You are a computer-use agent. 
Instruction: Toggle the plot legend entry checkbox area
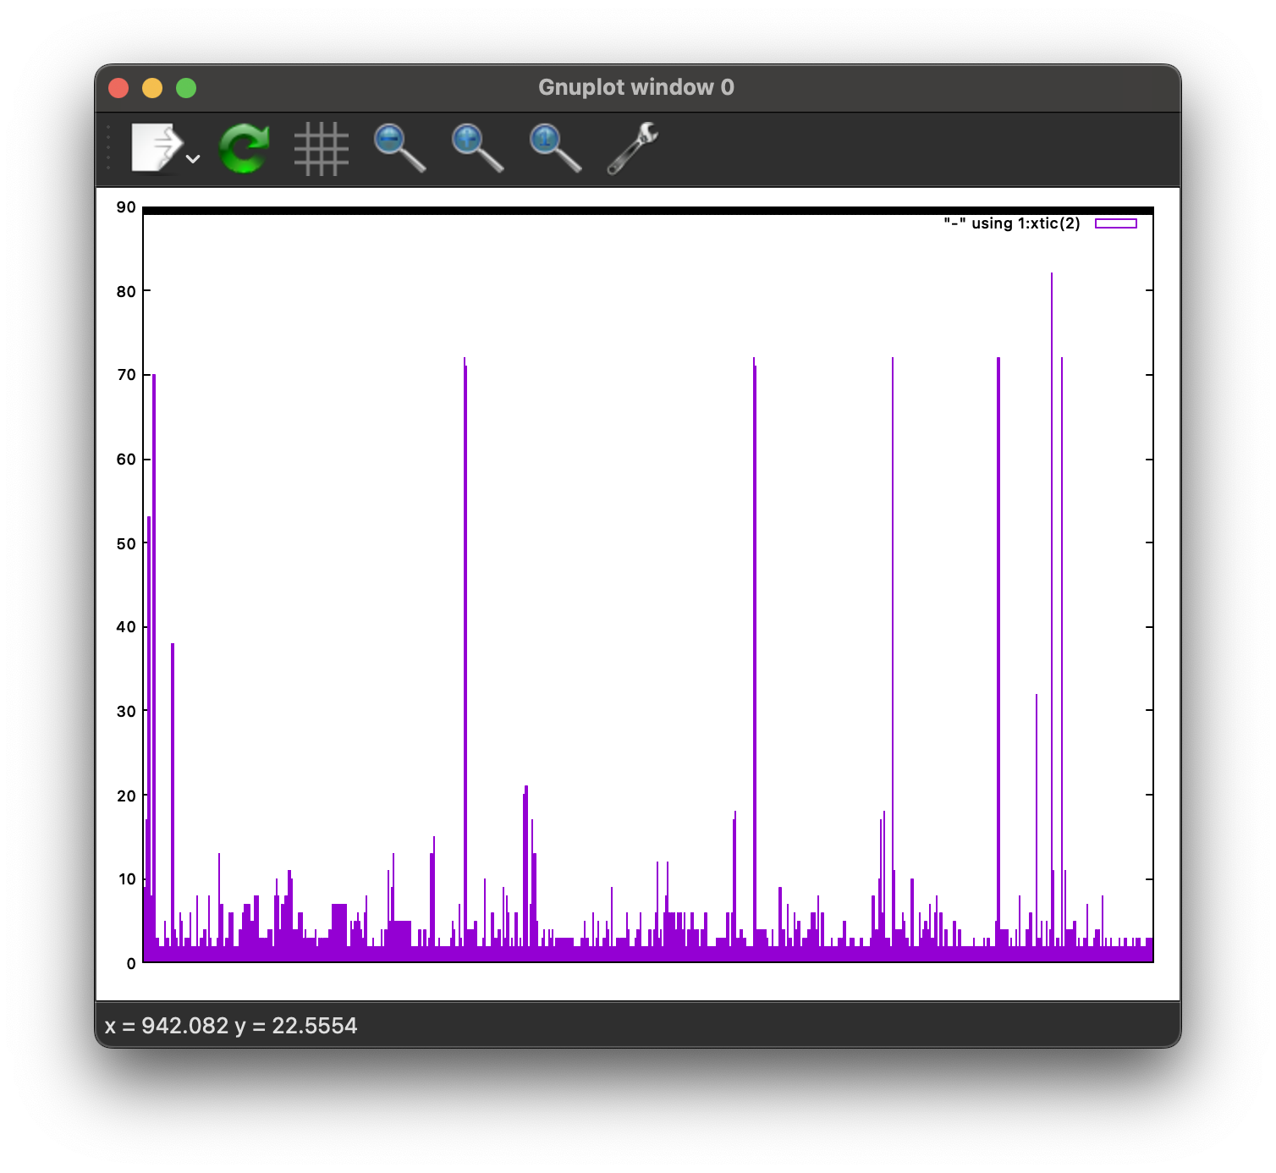tap(1115, 223)
